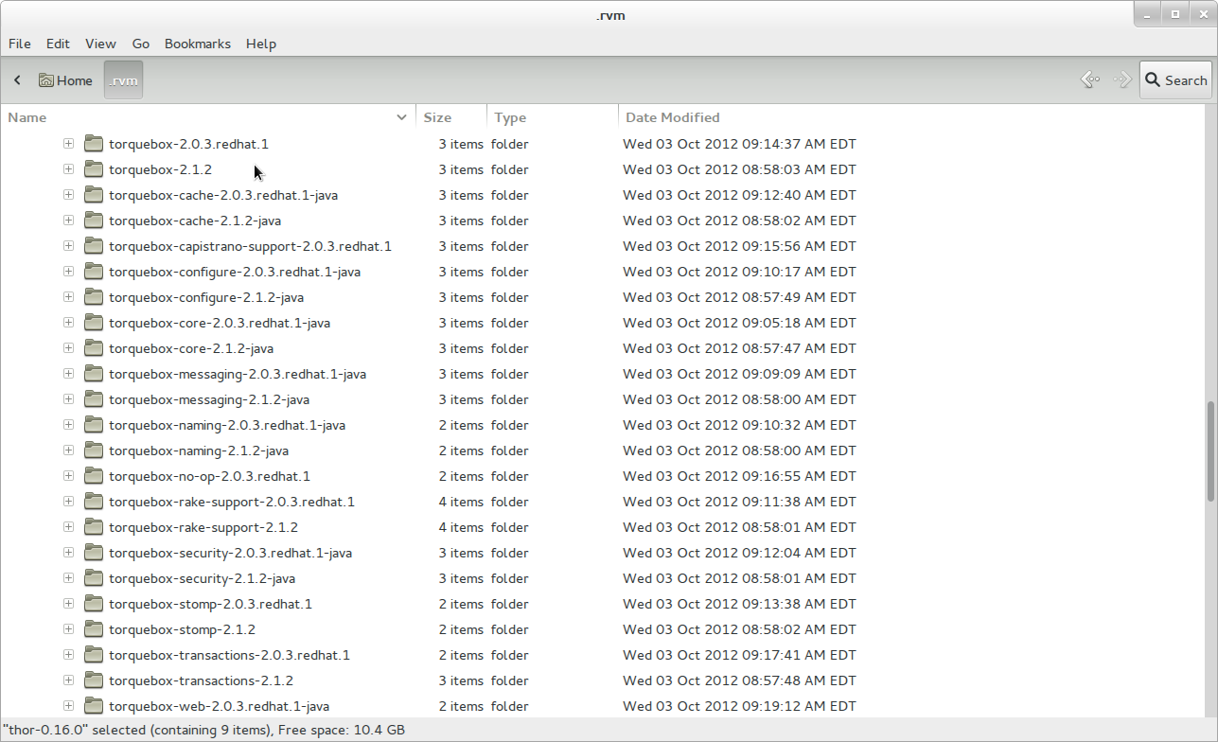Viewport: 1218px width, 742px height.
Task: Select the torquebox-transactions-2.1.2 folder icon
Action: pyautogui.click(x=93, y=680)
